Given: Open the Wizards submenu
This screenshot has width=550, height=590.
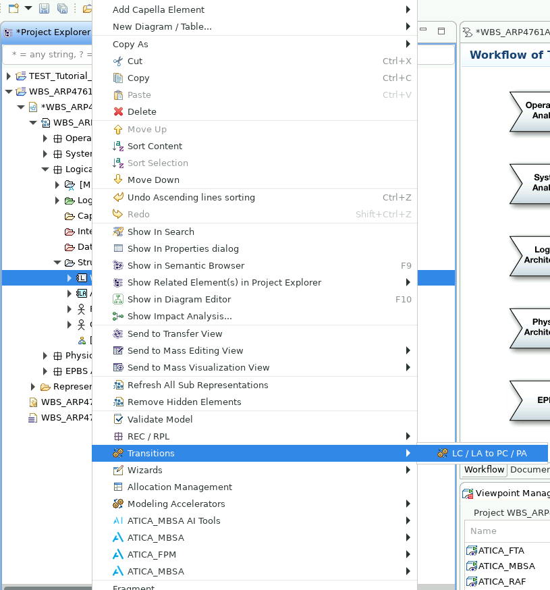Looking at the screenshot, I should pyautogui.click(x=254, y=470).
